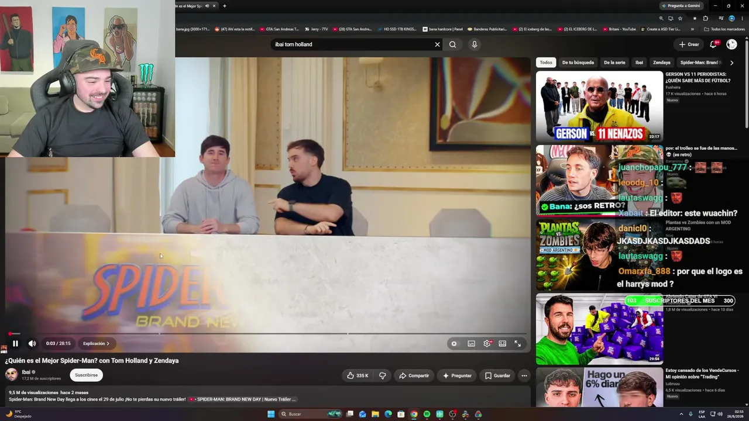
Task: Open 'Estoy cansado de los VendeCursos' video title
Action: pyautogui.click(x=702, y=373)
